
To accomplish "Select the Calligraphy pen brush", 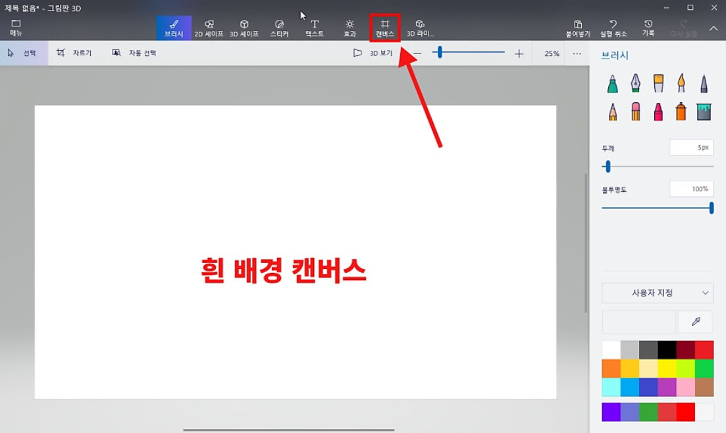I will coord(635,83).
